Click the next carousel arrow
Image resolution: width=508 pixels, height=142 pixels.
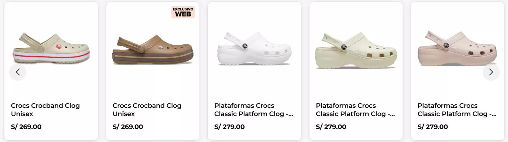[491, 72]
